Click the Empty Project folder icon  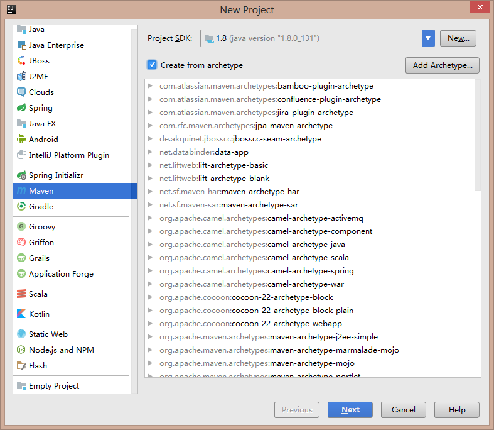pos(21,386)
